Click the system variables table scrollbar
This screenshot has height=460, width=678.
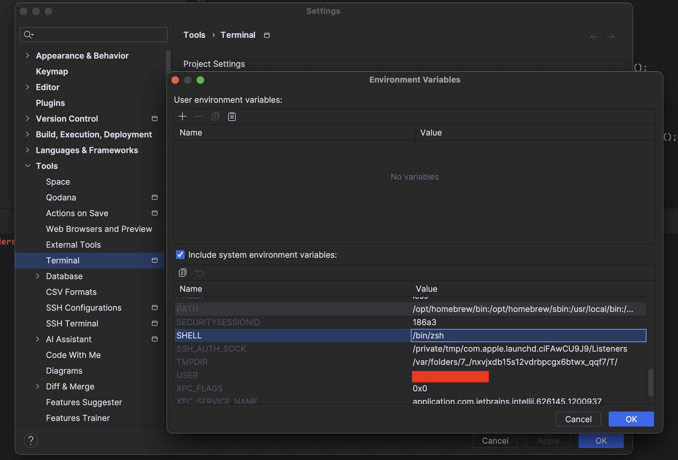point(651,382)
